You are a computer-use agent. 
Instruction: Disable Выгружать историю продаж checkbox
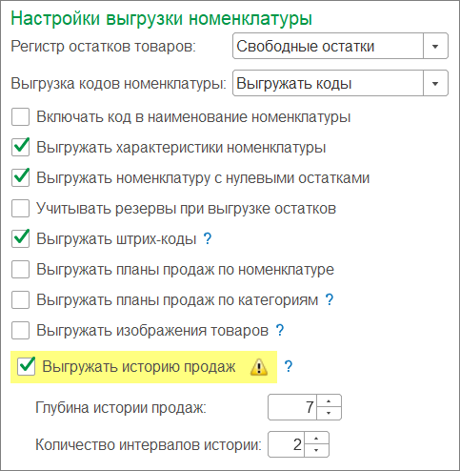pos(27,366)
